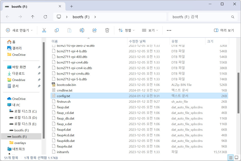Select 홈 in navigation pane

(11, 42)
